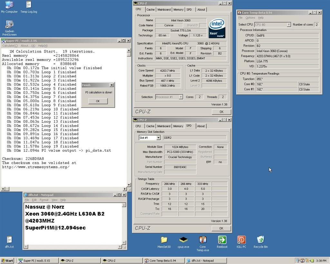The width and height of the screenshot is (330, 264).
Task: Click the Windows Start button
Action: click(x=7, y=260)
